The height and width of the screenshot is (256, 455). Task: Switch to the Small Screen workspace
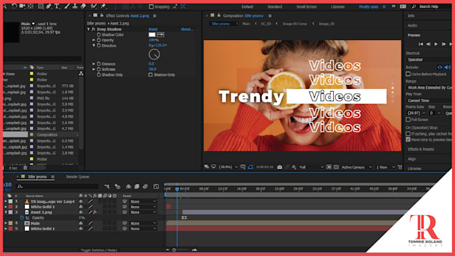click(306, 7)
